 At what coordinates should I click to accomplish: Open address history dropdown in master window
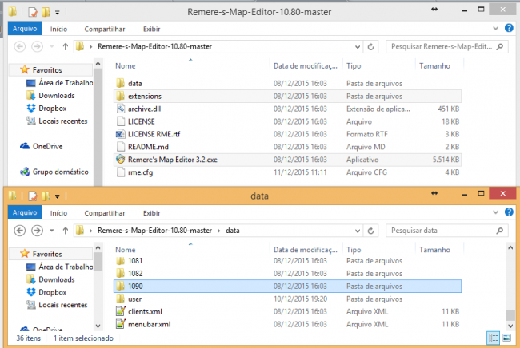pos(358,46)
